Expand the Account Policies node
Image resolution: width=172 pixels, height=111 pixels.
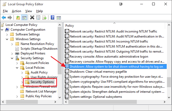point(17,63)
